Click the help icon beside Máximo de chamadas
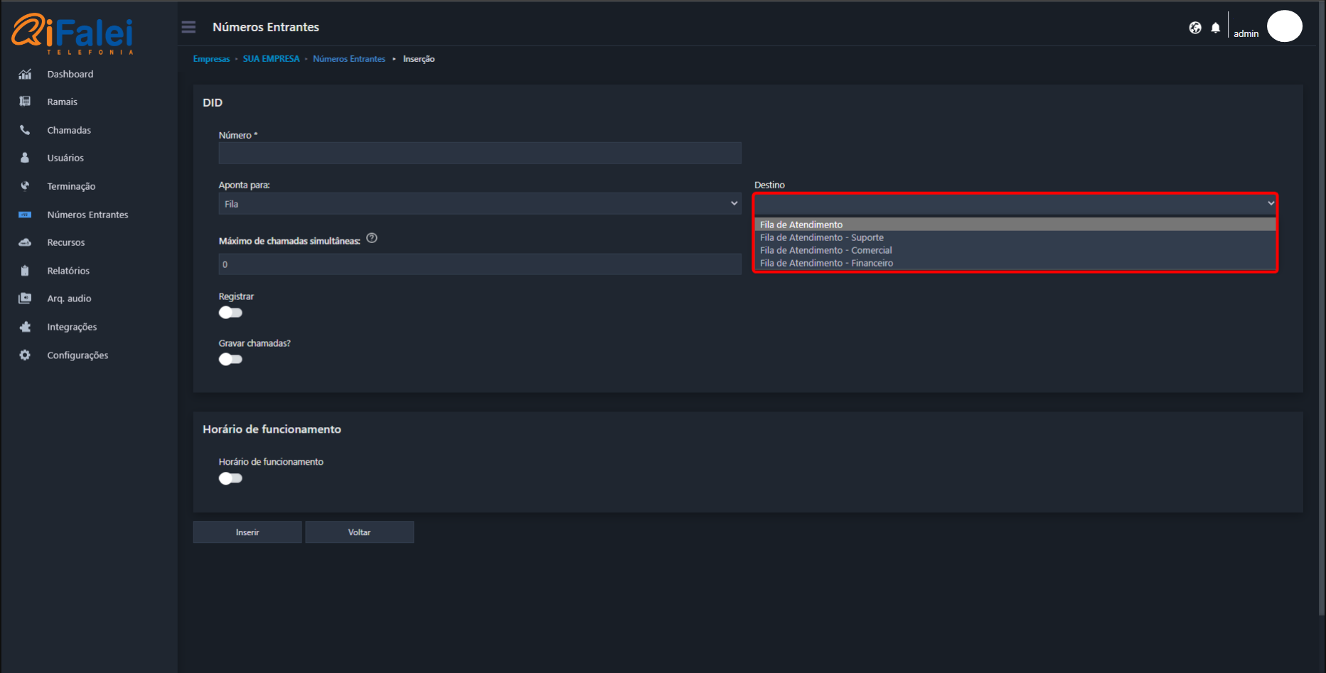This screenshot has height=673, width=1326. click(372, 238)
